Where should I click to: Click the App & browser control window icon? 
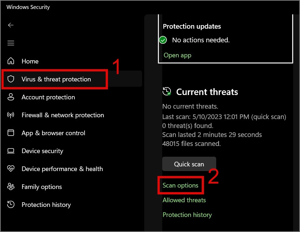pos(11,133)
